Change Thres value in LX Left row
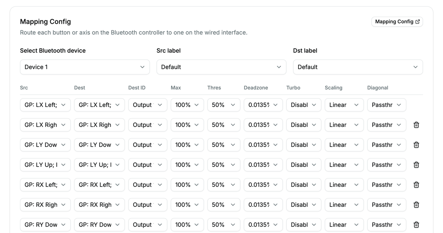Image resolution: width=443 pixels, height=233 pixels. [x=224, y=105]
